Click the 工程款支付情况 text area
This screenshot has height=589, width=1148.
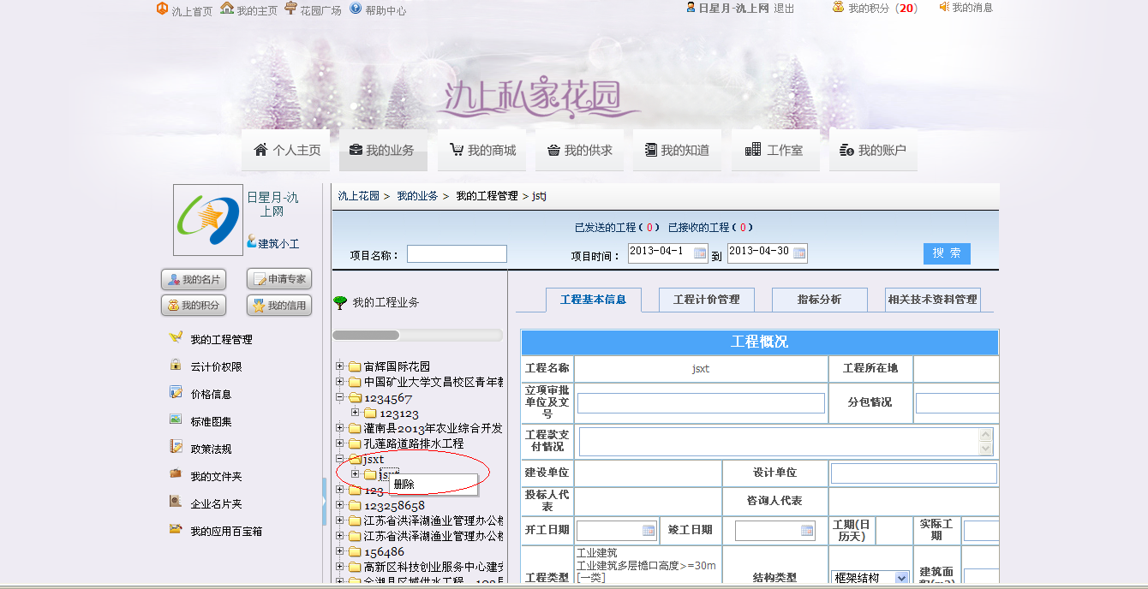click(786, 442)
